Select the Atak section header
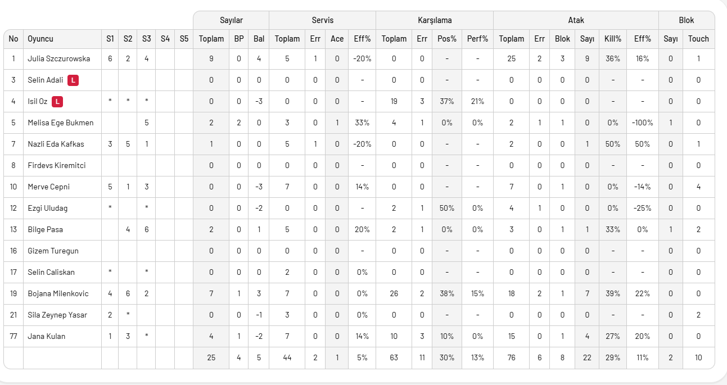Screen dimensions: 727x385 tap(576, 20)
